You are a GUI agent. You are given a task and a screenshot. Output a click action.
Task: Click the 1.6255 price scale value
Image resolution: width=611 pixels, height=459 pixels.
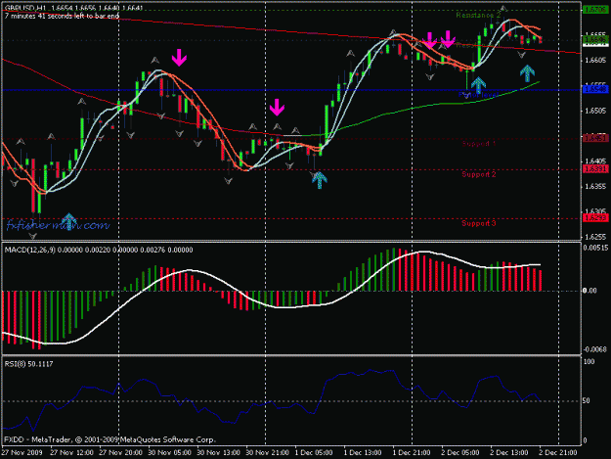(x=595, y=237)
